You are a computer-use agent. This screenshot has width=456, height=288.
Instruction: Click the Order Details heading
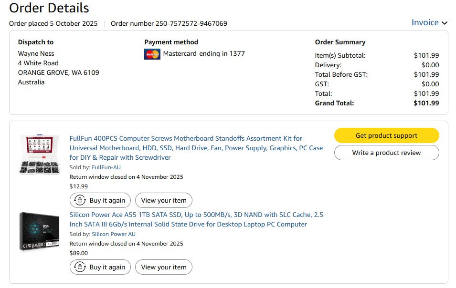pos(49,8)
